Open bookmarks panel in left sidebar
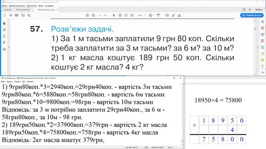Viewport: 266px width, 149px height. pyautogui.click(x=4, y=36)
